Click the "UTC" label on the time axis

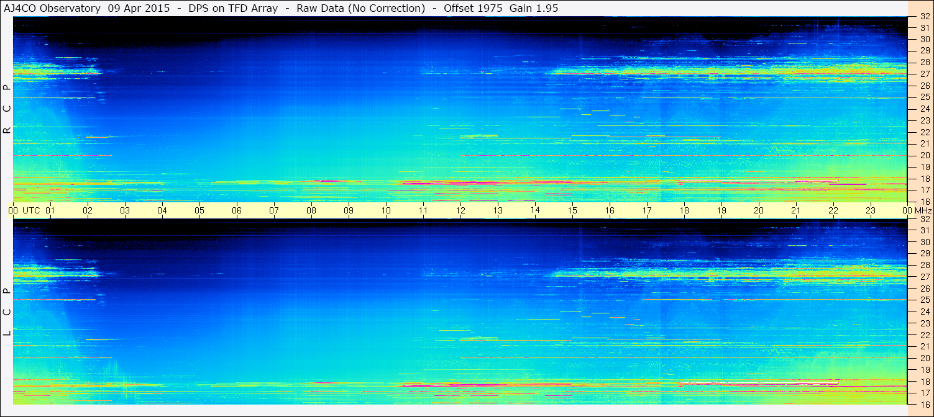tap(31, 210)
